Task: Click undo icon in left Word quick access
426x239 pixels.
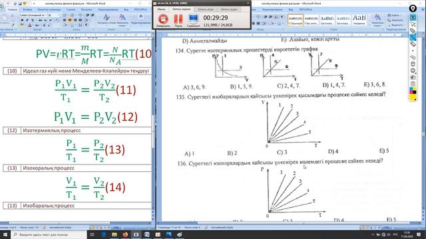Action: [8, 4]
